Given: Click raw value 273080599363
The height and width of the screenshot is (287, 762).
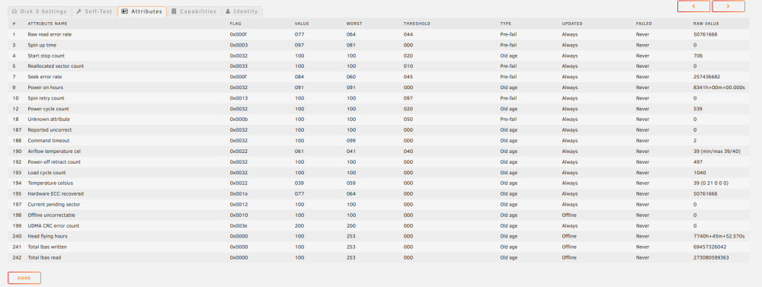Looking at the screenshot, I should 711,257.
